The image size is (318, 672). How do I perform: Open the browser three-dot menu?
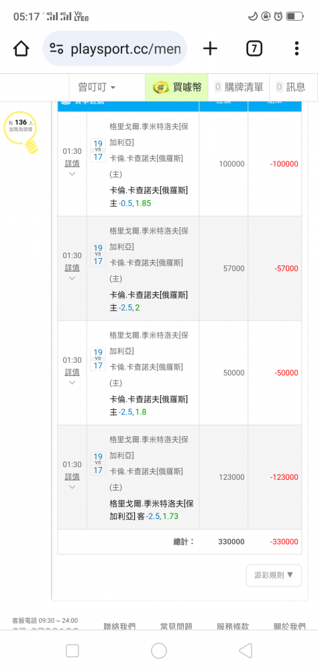point(297,49)
